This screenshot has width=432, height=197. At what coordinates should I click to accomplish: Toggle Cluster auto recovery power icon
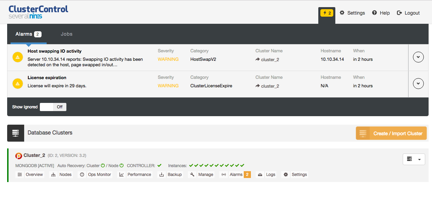point(103,165)
